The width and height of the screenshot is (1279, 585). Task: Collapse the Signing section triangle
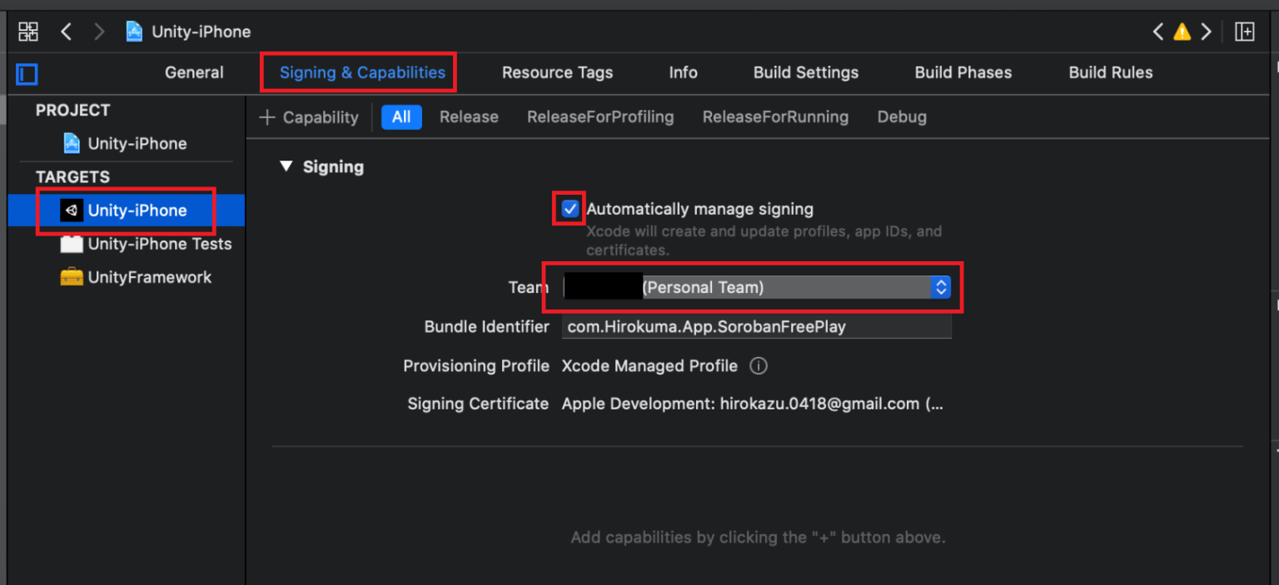coord(286,166)
